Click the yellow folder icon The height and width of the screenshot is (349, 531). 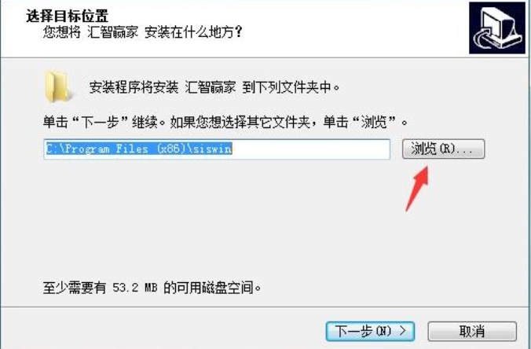point(58,86)
